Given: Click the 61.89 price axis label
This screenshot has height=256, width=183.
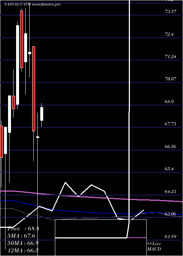Looking at the screenshot, I should click(x=171, y=236).
